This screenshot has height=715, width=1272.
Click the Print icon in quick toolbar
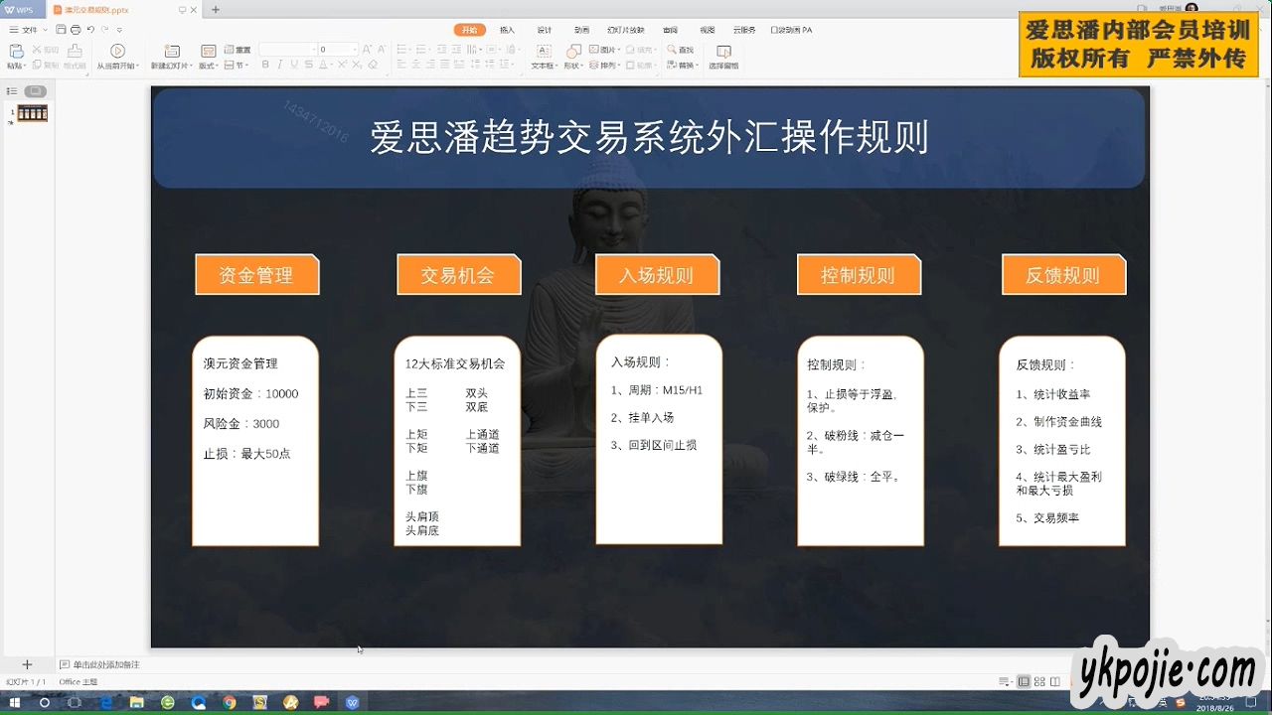(x=76, y=30)
